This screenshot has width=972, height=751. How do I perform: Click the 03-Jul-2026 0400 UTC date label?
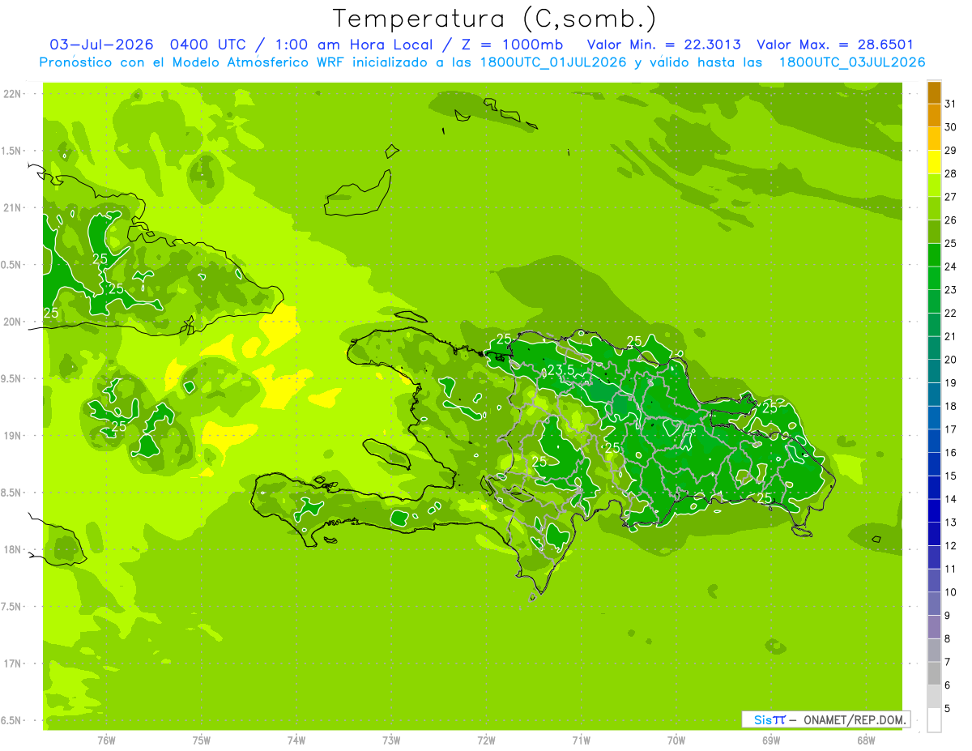click(150, 45)
